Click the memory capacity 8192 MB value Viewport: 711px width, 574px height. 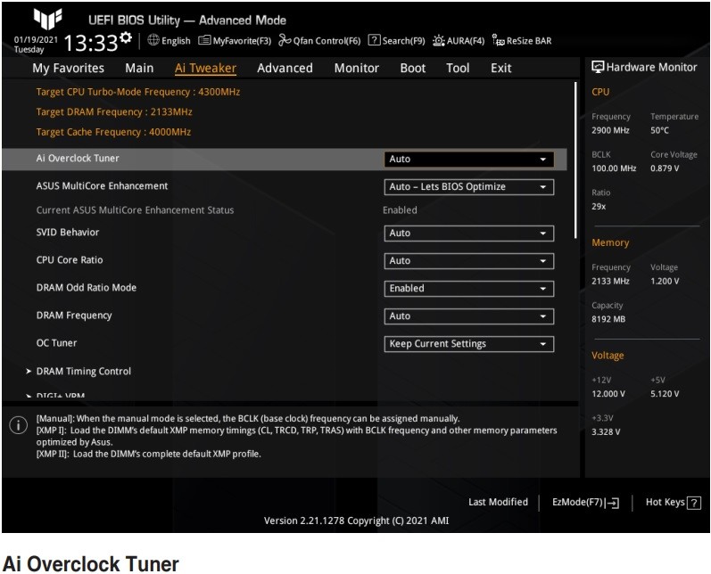point(608,319)
